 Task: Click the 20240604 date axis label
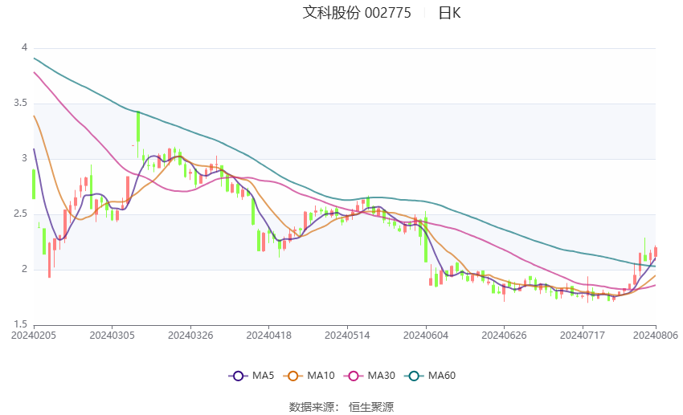pos(426,336)
